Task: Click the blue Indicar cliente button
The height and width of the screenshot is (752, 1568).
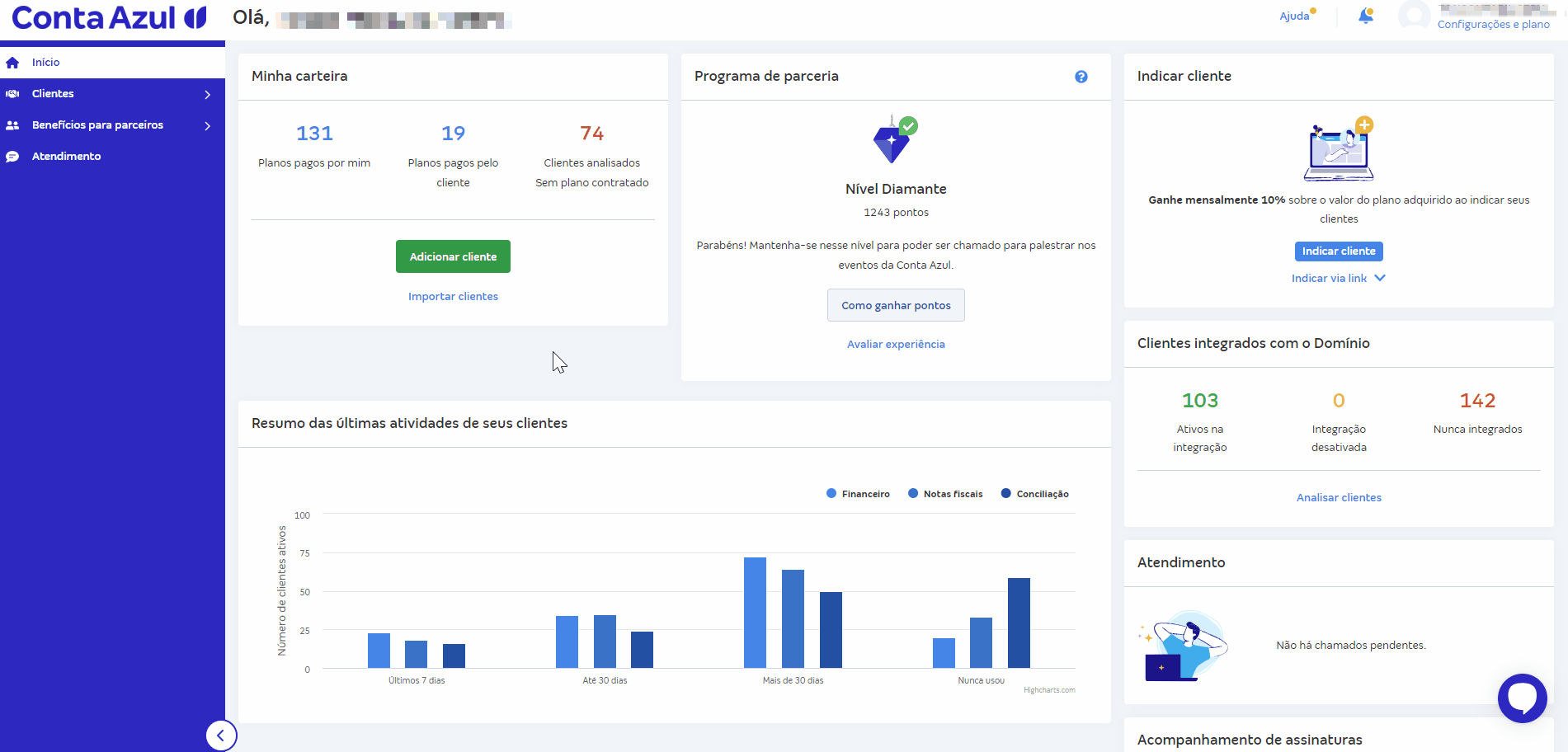Action: [1339, 251]
